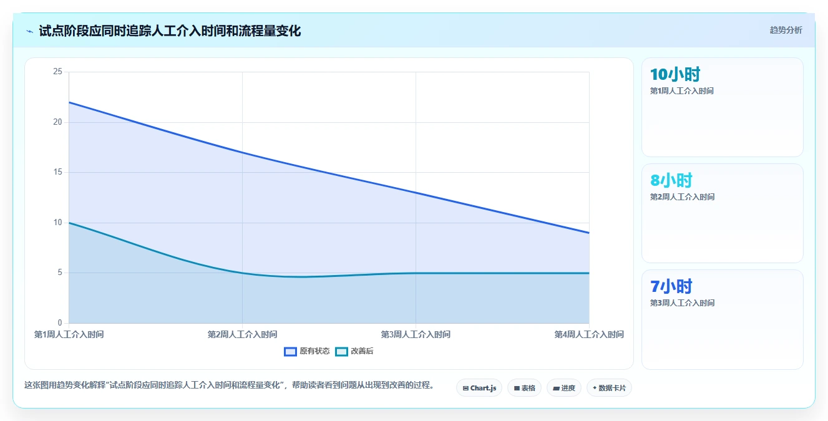Click the 第3周人工介入时间 axis label
This screenshot has width=828, height=421.
tap(416, 334)
